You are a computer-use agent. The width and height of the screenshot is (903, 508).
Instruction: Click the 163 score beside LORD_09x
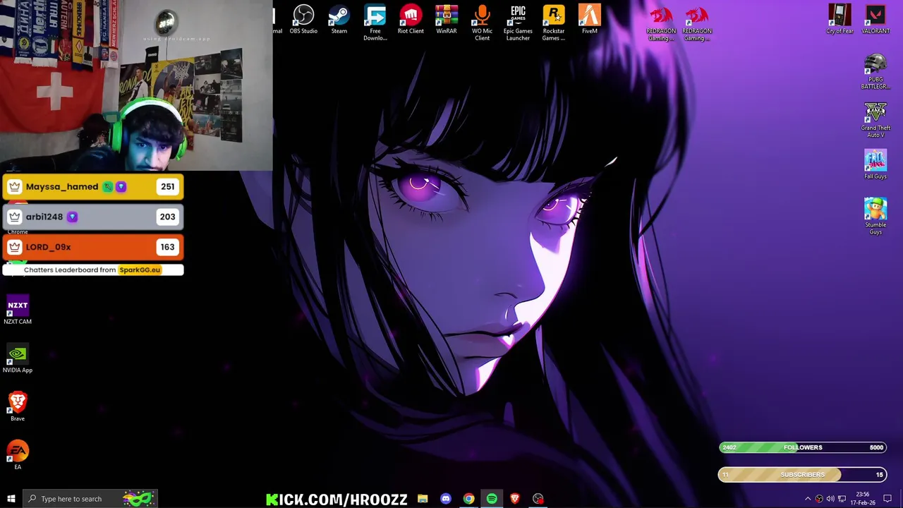[x=167, y=247]
